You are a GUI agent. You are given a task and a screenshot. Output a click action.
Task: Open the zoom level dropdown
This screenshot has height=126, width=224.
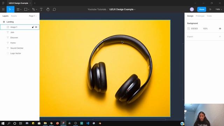tap(218, 9)
